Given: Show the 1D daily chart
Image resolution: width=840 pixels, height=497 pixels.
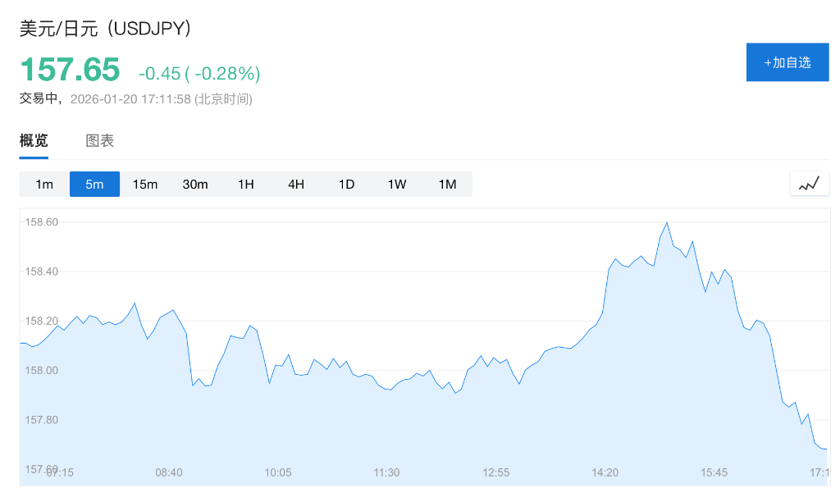Looking at the screenshot, I should pos(346,185).
